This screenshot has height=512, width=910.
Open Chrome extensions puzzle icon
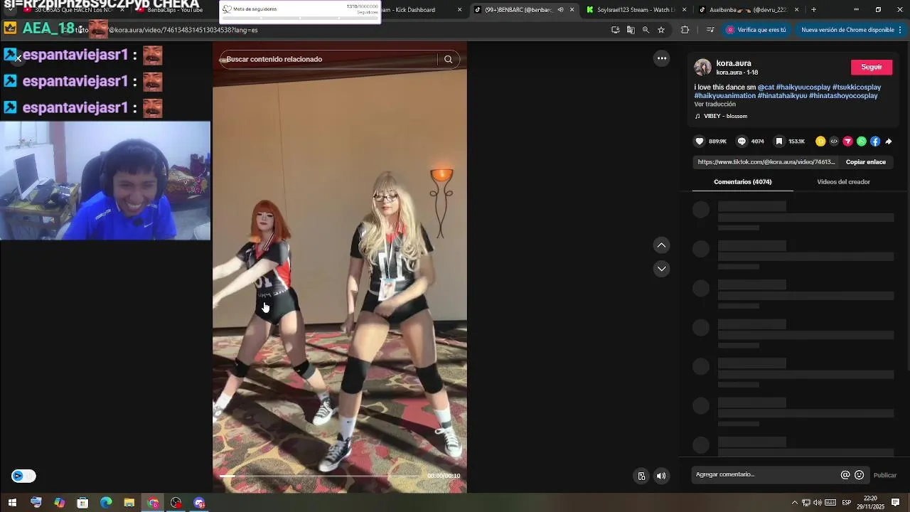pos(685,30)
